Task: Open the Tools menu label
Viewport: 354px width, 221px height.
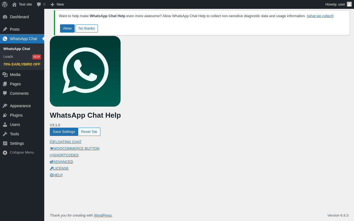Action: pos(14,134)
